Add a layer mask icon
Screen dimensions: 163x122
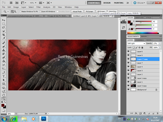(x=140, y=113)
